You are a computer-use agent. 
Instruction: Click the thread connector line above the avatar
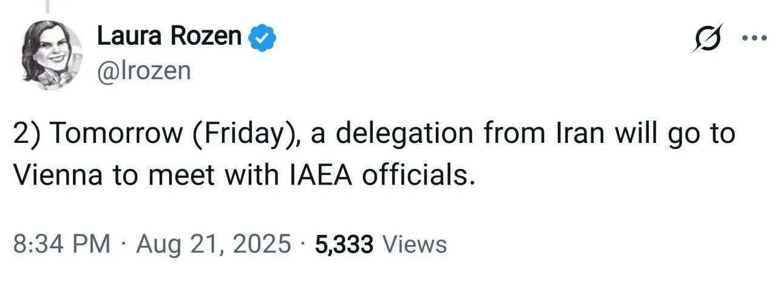(x=47, y=6)
